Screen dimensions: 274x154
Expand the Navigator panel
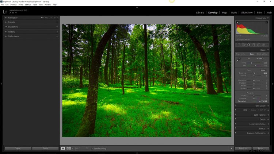[x=6, y=18]
